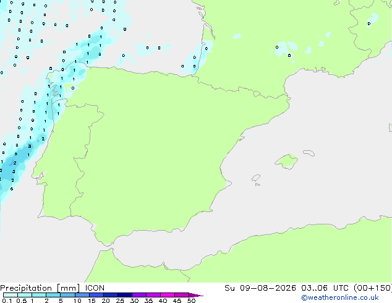
Task: Click the Menorca island outline
Action: pos(309,153)
